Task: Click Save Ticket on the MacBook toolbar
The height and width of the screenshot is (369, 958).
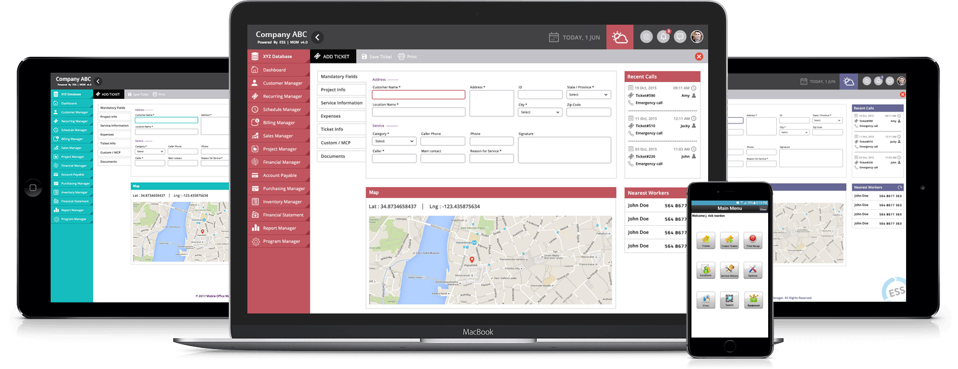Action: [377, 57]
